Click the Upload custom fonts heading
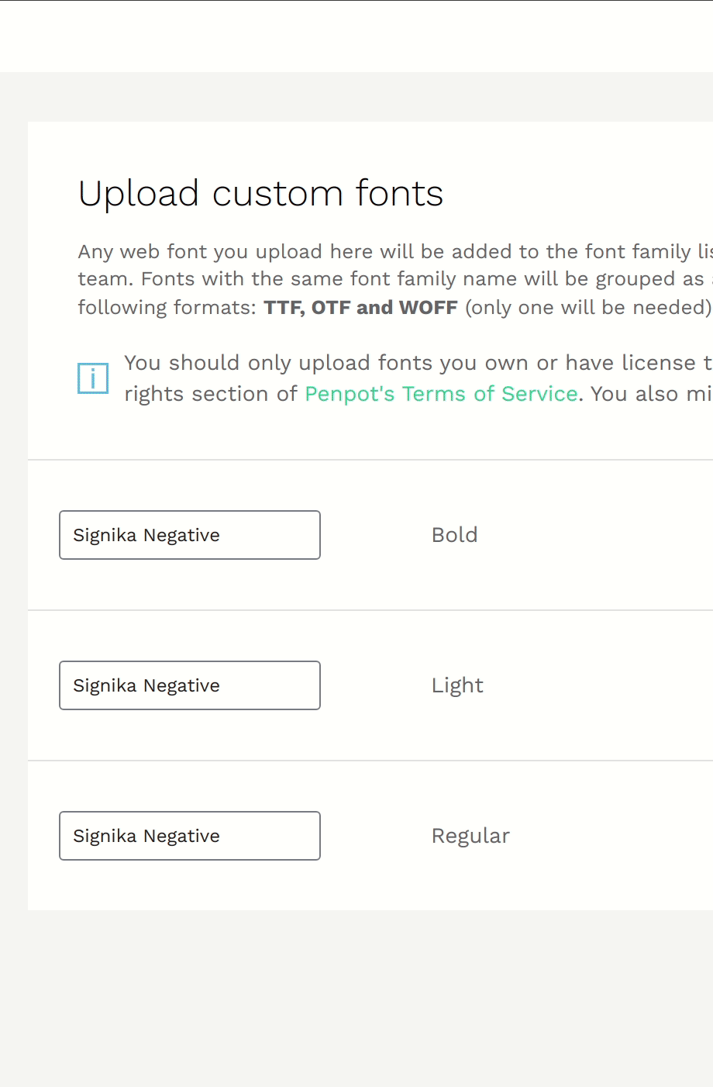Screen dimensions: 713x1087 [260, 194]
